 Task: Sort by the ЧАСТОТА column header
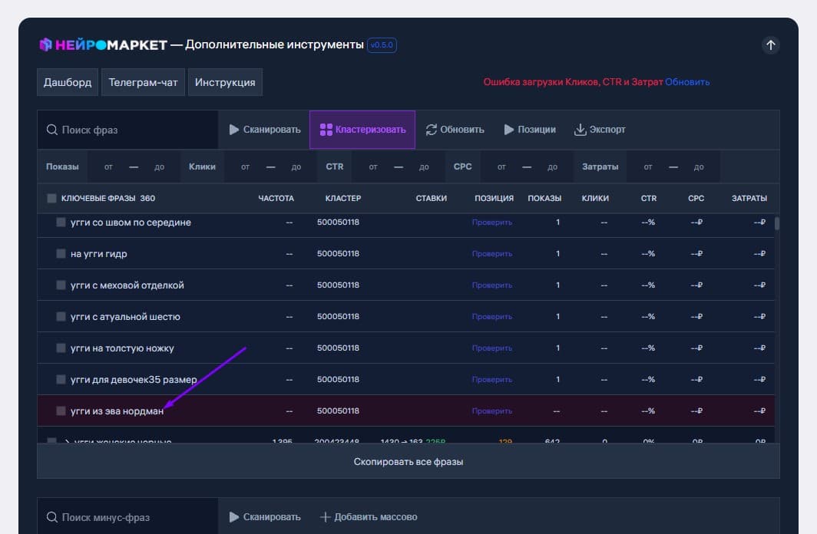(276, 198)
